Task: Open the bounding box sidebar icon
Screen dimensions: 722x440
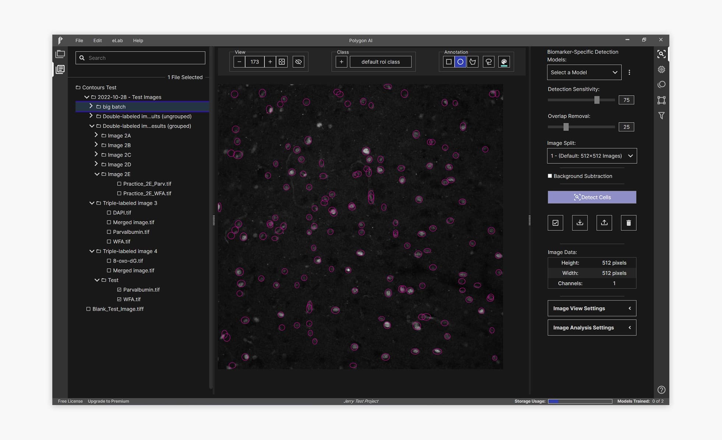Action: [x=661, y=100]
